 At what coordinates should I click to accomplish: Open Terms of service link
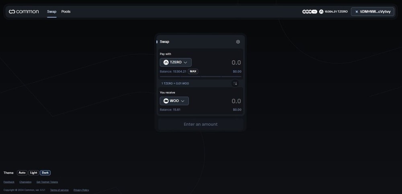59,190
